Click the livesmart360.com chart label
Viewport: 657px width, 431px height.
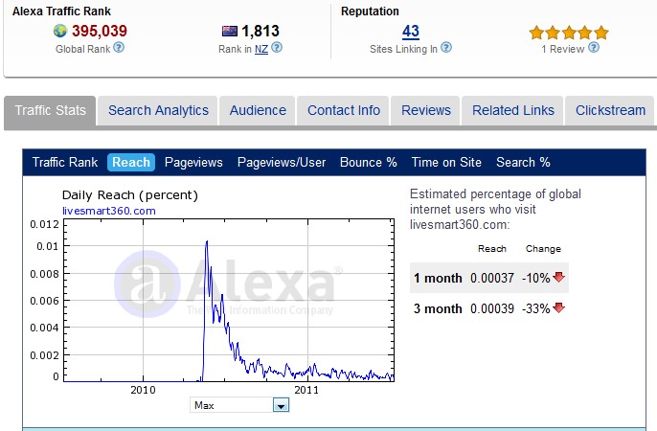tap(109, 211)
